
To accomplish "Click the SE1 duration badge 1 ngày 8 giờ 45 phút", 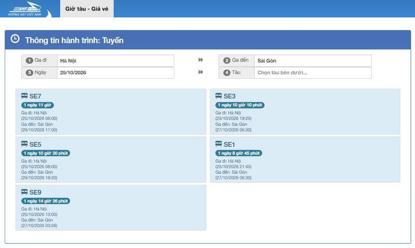I will (239, 153).
